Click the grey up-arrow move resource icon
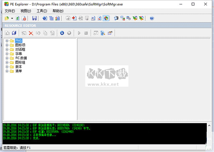 [69, 33]
